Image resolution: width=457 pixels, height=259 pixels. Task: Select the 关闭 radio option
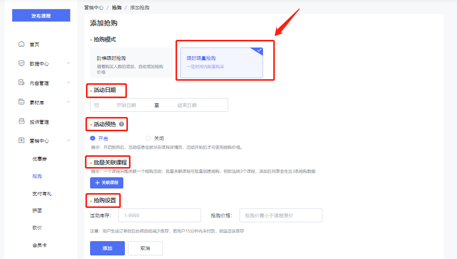click(x=148, y=138)
